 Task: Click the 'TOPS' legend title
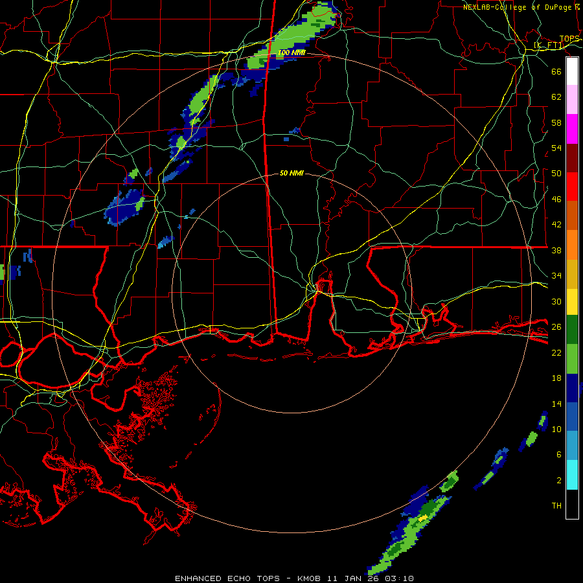click(569, 39)
